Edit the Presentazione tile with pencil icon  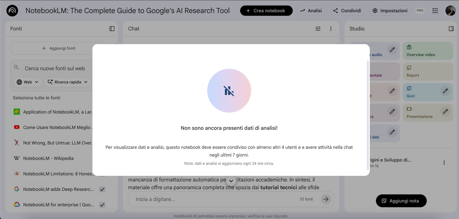tap(445, 112)
